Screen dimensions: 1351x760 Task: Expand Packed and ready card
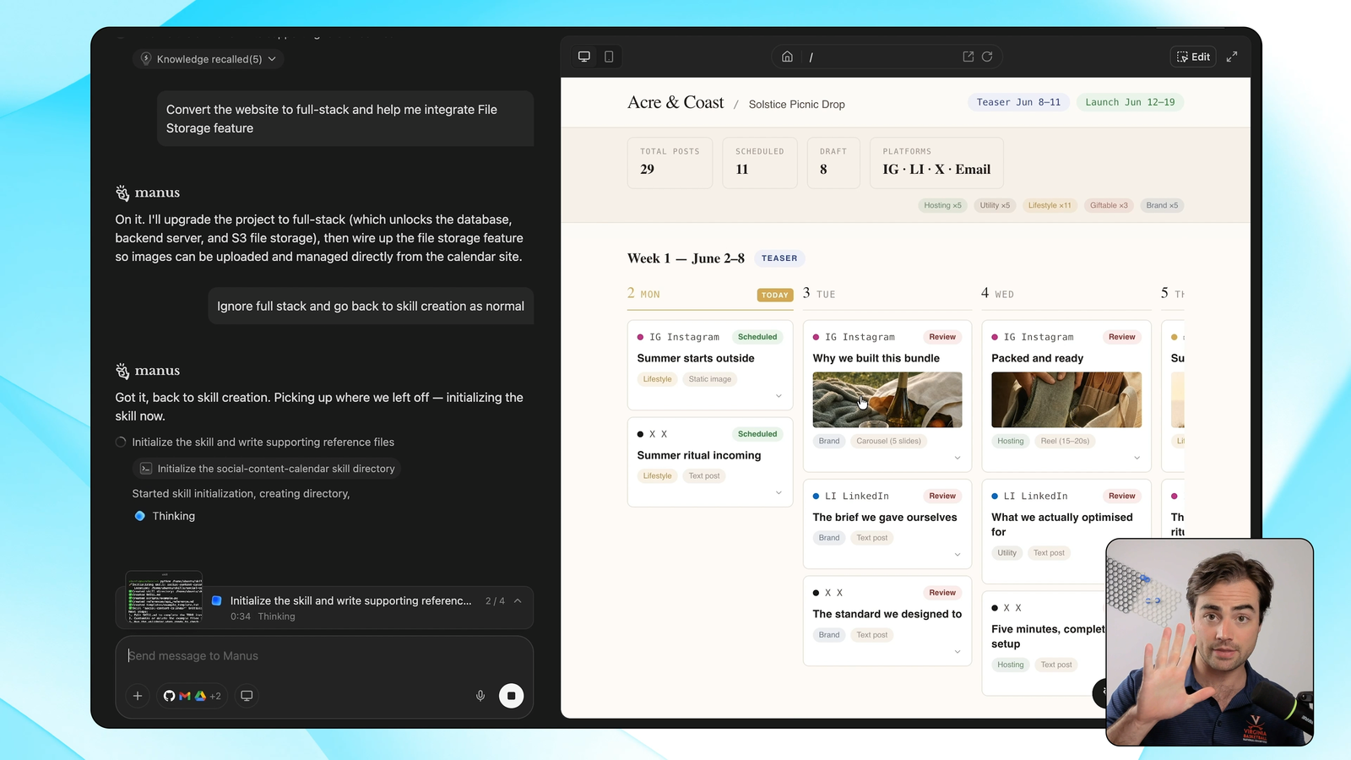click(x=1137, y=458)
